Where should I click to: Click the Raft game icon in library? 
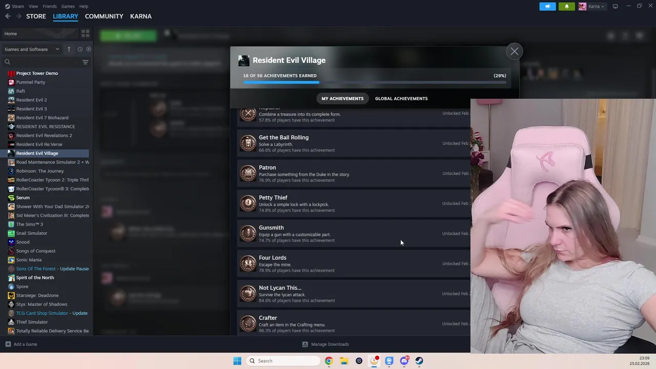(11, 91)
